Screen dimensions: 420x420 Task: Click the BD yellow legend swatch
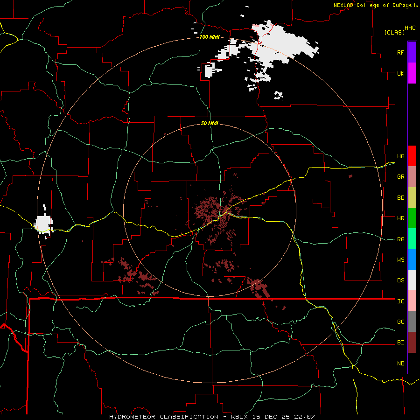412,198
